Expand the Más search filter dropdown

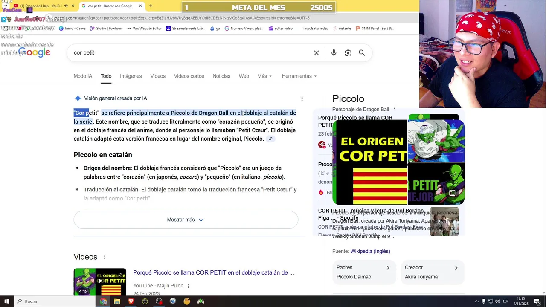coord(264,76)
